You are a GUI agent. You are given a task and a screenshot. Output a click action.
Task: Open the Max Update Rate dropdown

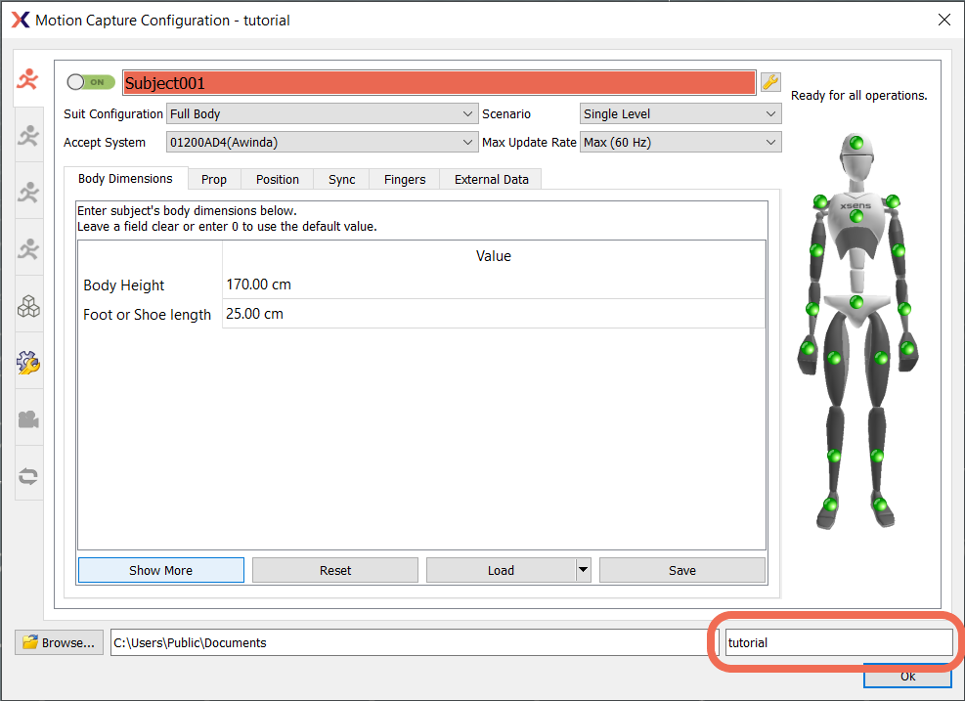[680, 143]
